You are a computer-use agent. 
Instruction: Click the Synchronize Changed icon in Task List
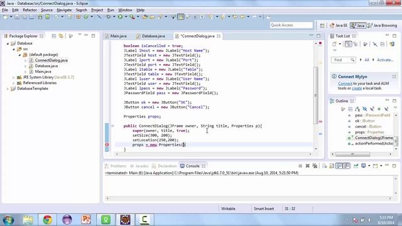pos(392,44)
